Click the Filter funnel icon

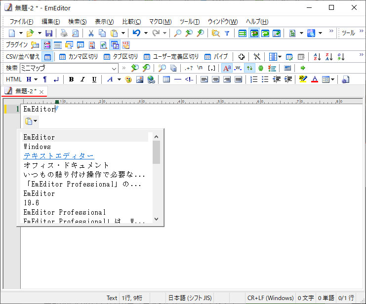click(227, 33)
